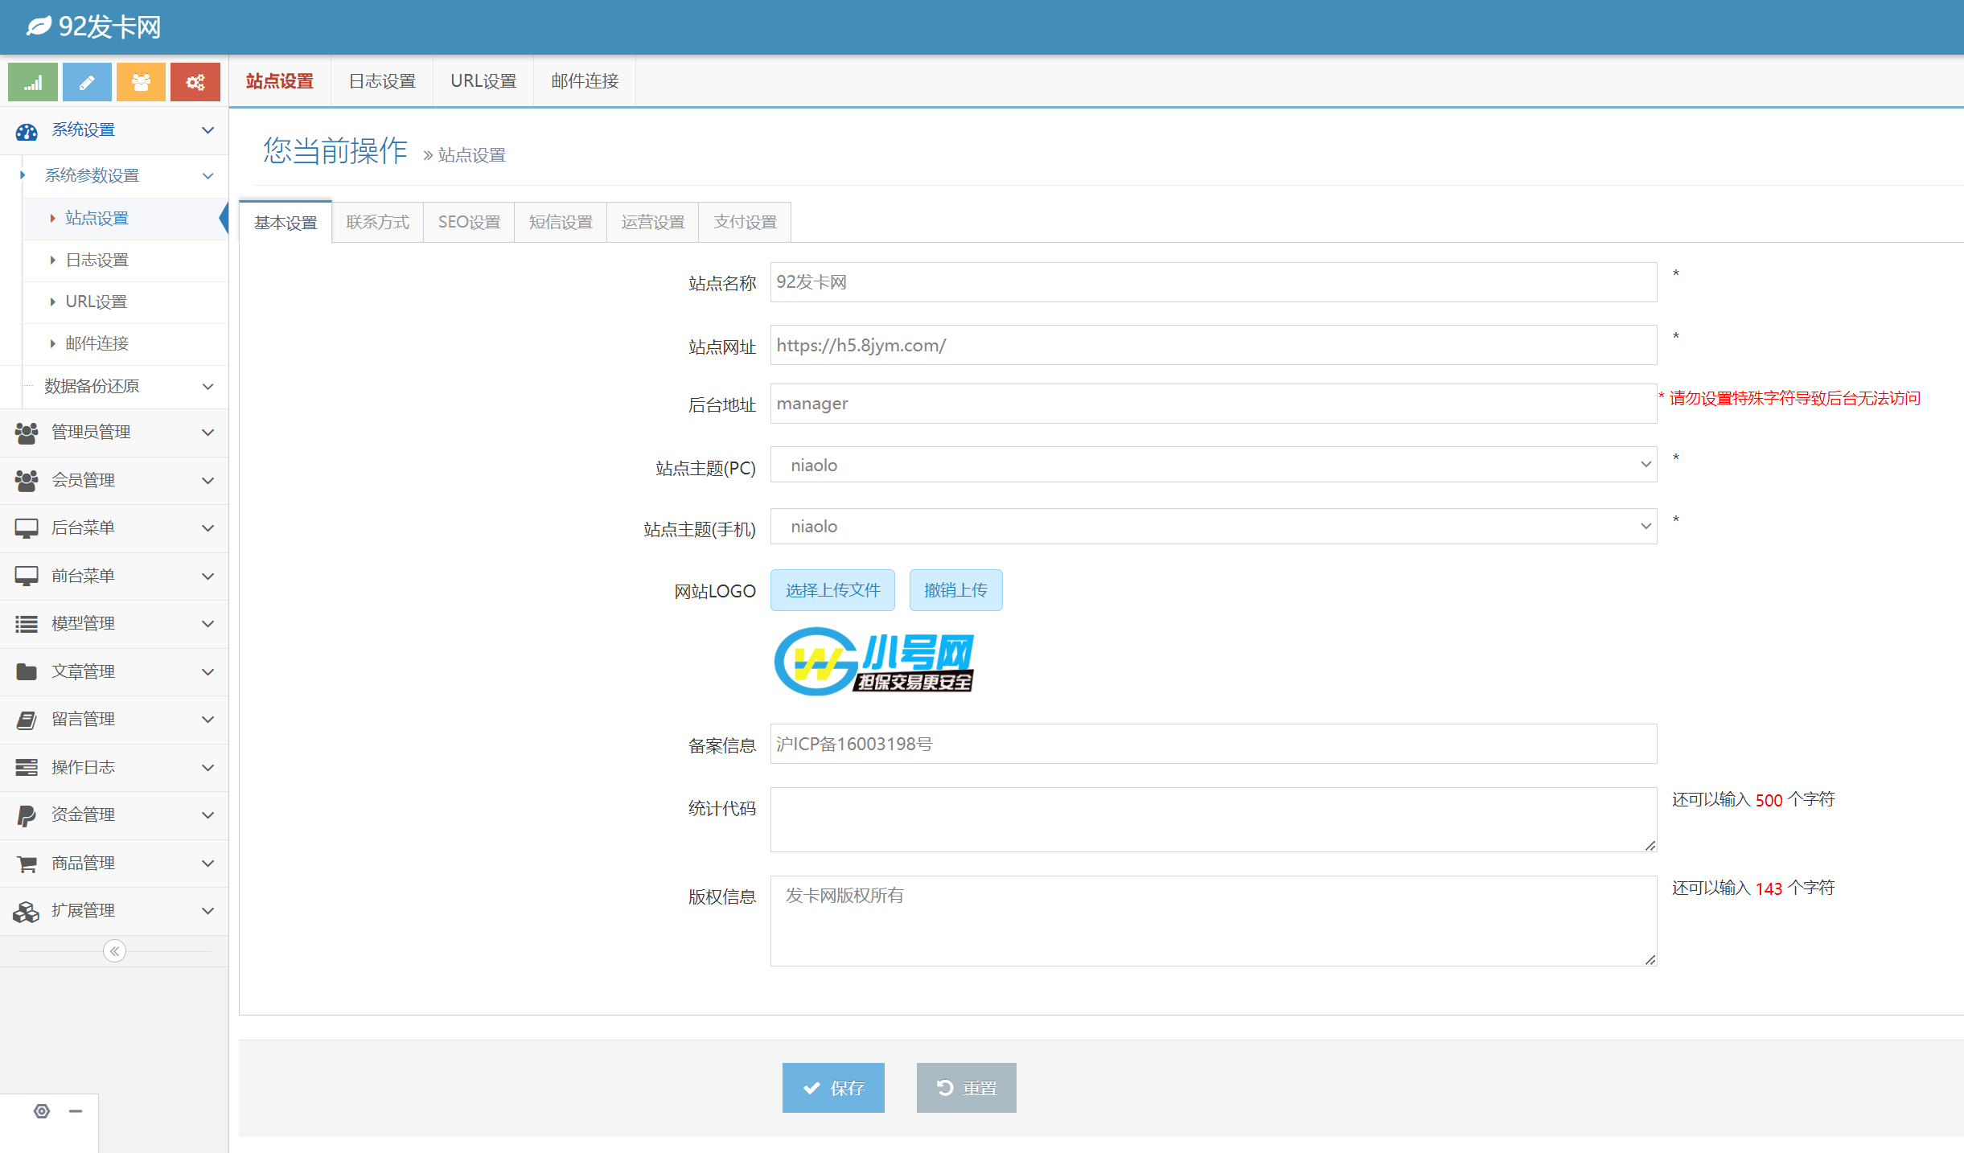Image resolution: width=1964 pixels, height=1153 pixels.
Task: Open the 站点主题(手机) dropdown
Action: coord(1213,527)
